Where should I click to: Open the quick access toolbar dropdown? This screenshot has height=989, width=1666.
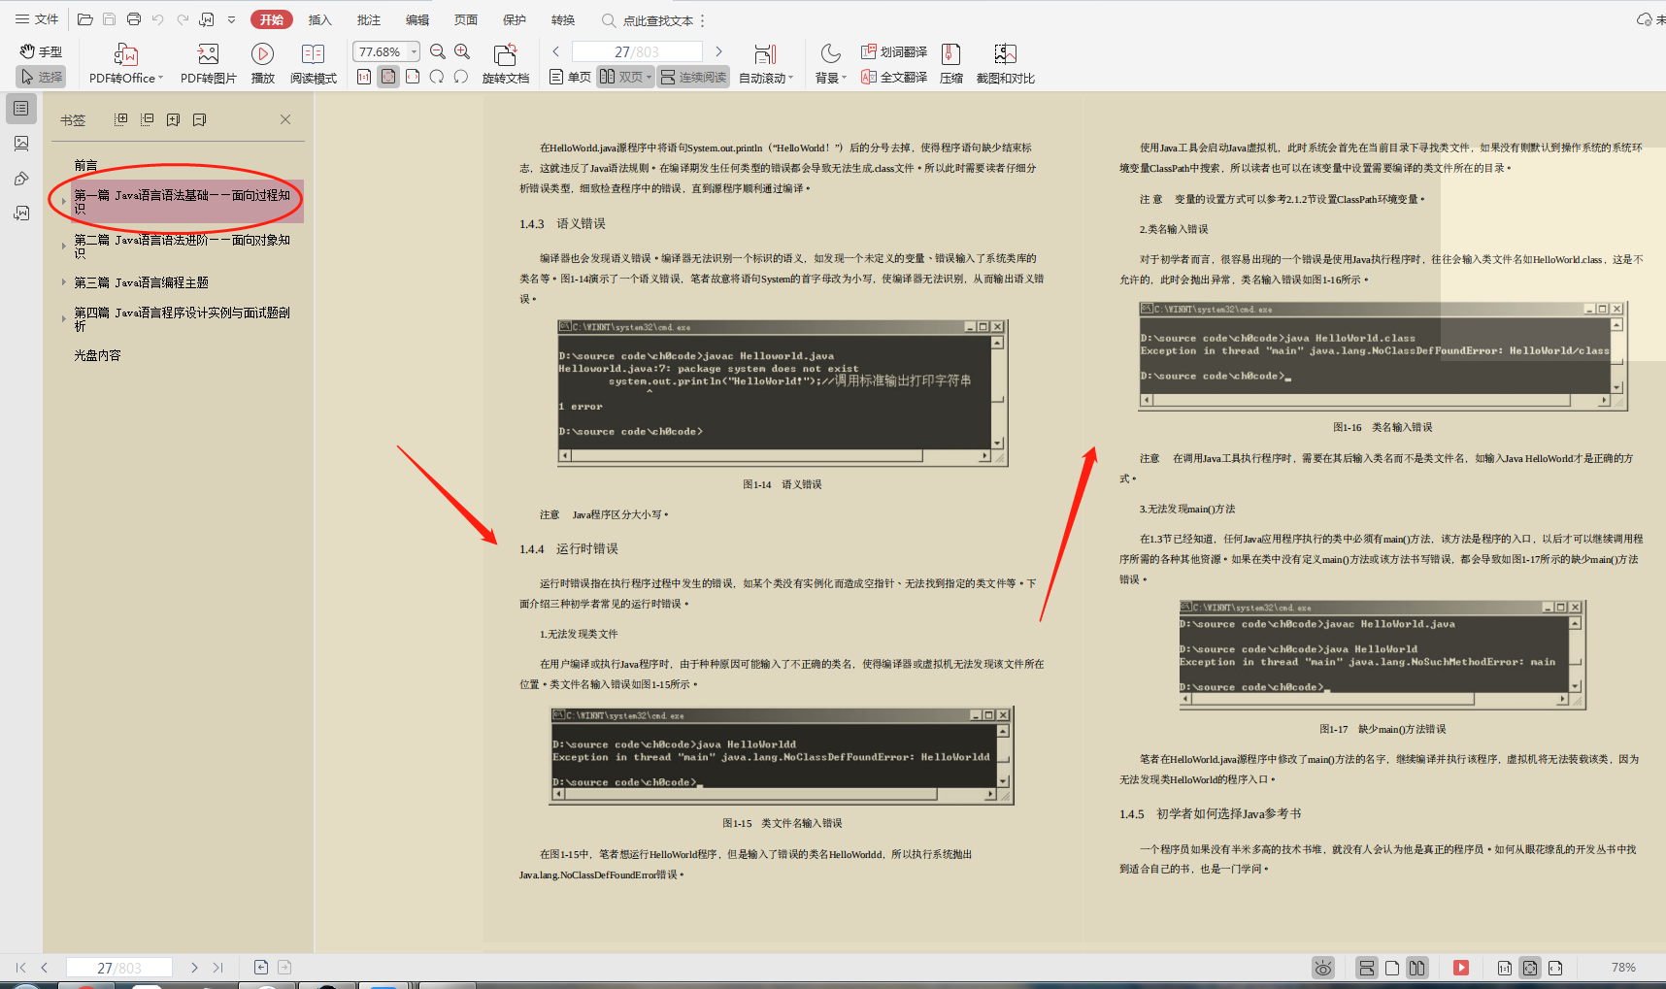[x=231, y=19]
